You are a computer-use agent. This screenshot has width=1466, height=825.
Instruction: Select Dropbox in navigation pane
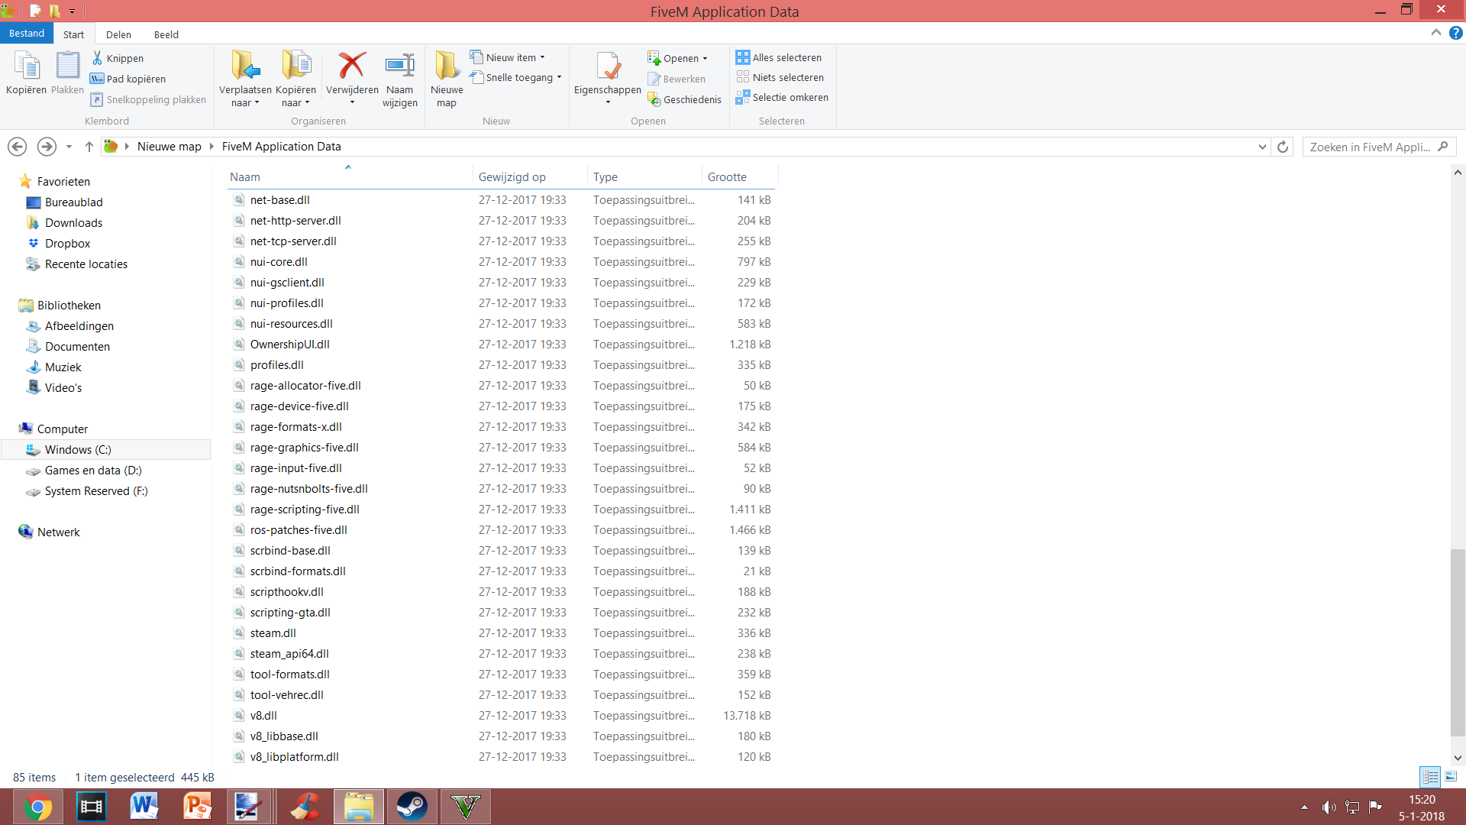[x=67, y=243]
